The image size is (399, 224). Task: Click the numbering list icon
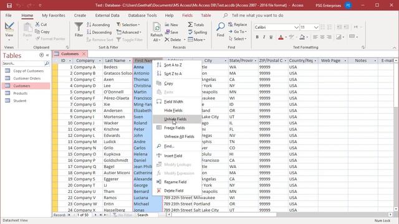point(330,27)
